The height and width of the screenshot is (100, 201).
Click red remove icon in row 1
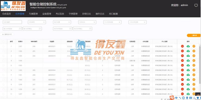(182, 46)
